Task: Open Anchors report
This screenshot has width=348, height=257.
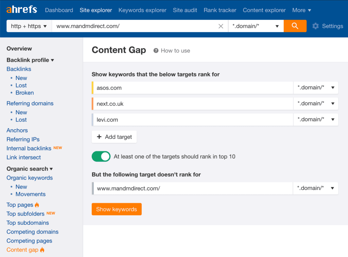Action: (17, 130)
